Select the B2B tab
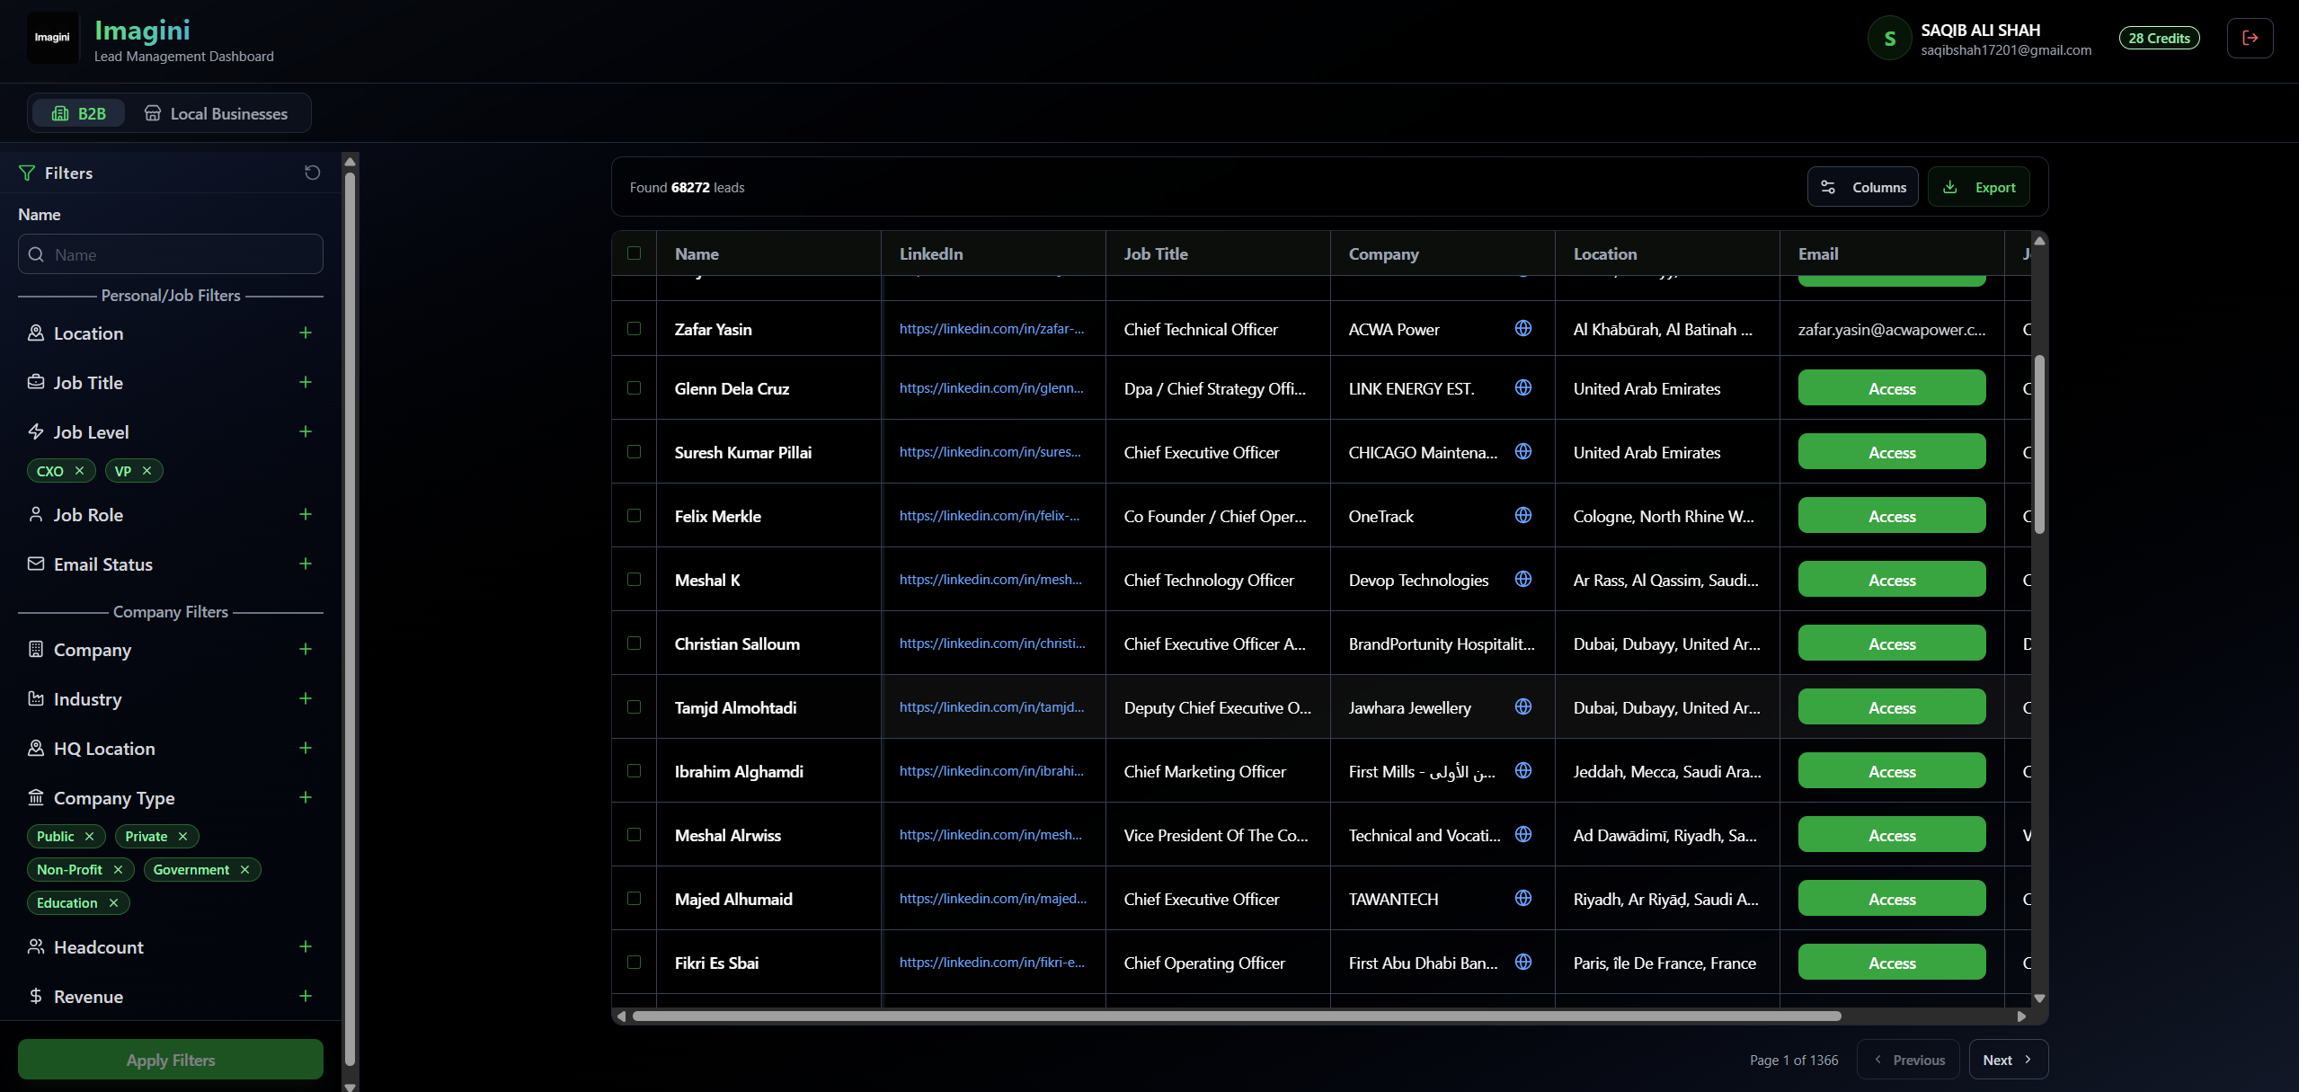 pyautogui.click(x=79, y=114)
